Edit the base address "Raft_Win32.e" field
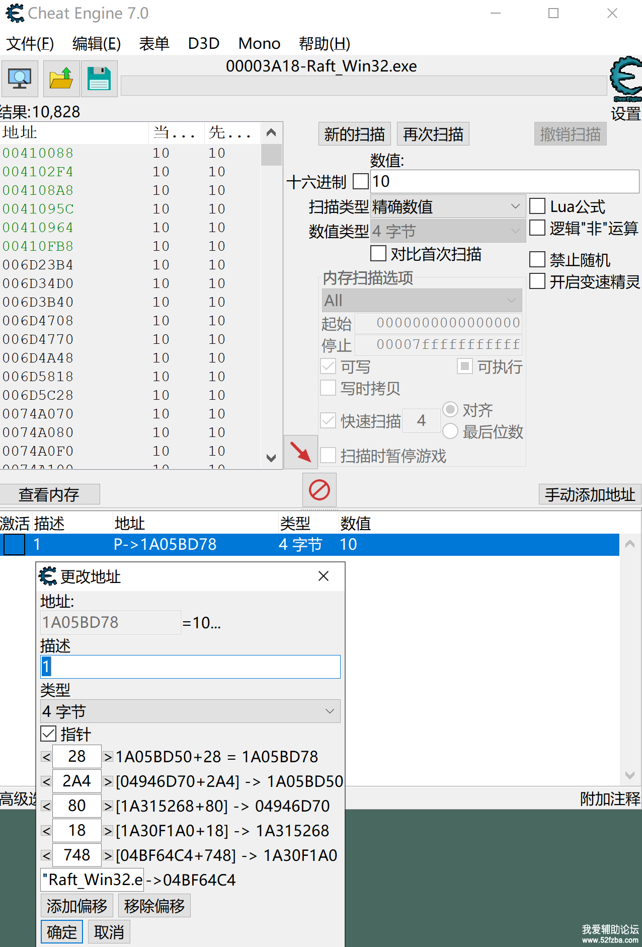The height and width of the screenshot is (947, 642). point(93,880)
